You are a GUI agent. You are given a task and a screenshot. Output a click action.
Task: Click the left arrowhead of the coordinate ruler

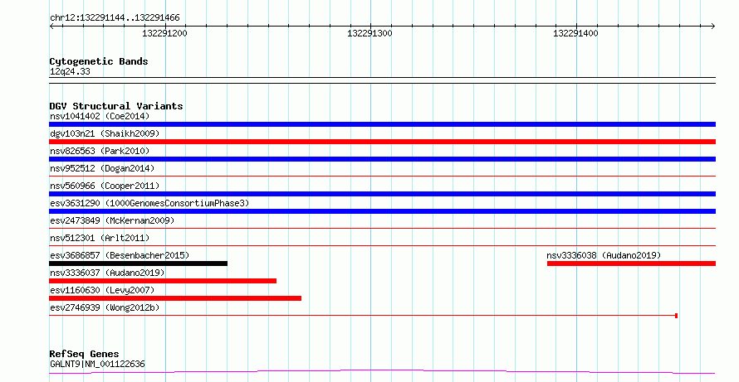point(51,26)
